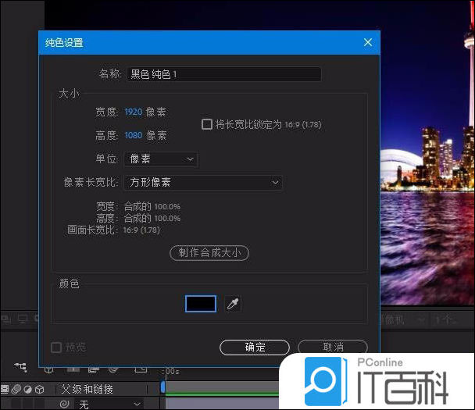Click the 1920 width value

pyautogui.click(x=133, y=112)
